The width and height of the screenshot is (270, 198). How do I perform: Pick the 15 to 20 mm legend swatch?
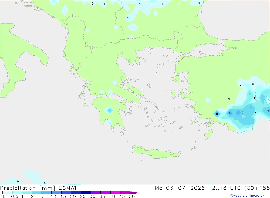[x=66, y=193]
